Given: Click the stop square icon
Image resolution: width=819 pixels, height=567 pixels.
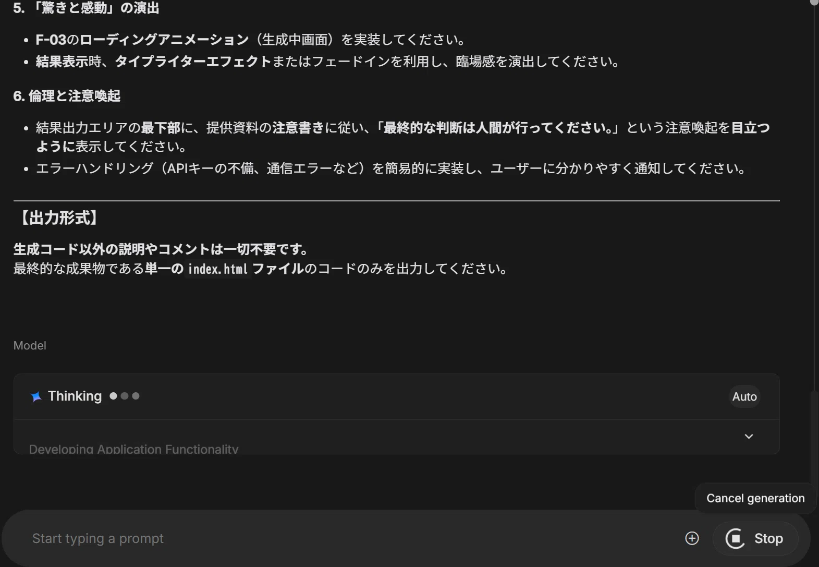Looking at the screenshot, I should click(735, 538).
